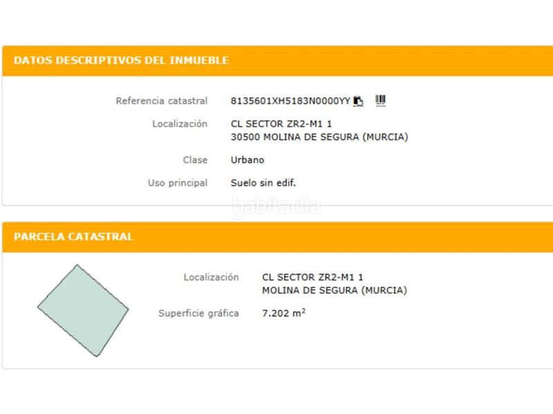
Task: Click the 'Urbano' class value
Action: [x=247, y=160]
